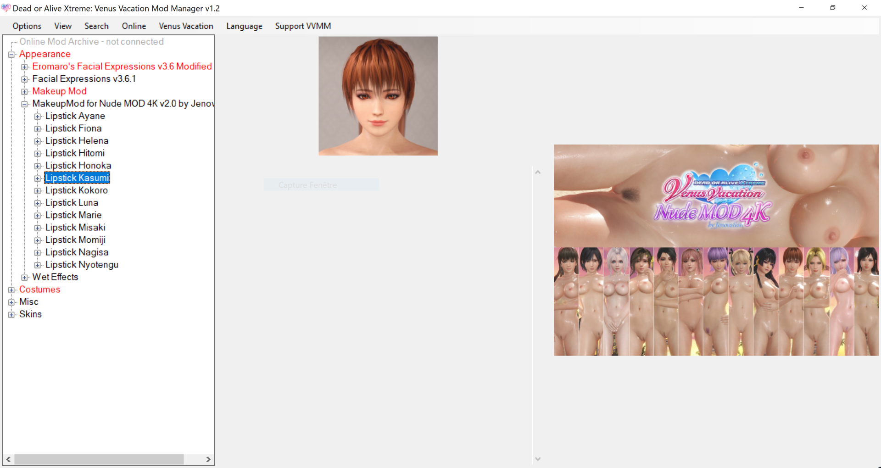Expand the Misc tree node

tap(11, 302)
